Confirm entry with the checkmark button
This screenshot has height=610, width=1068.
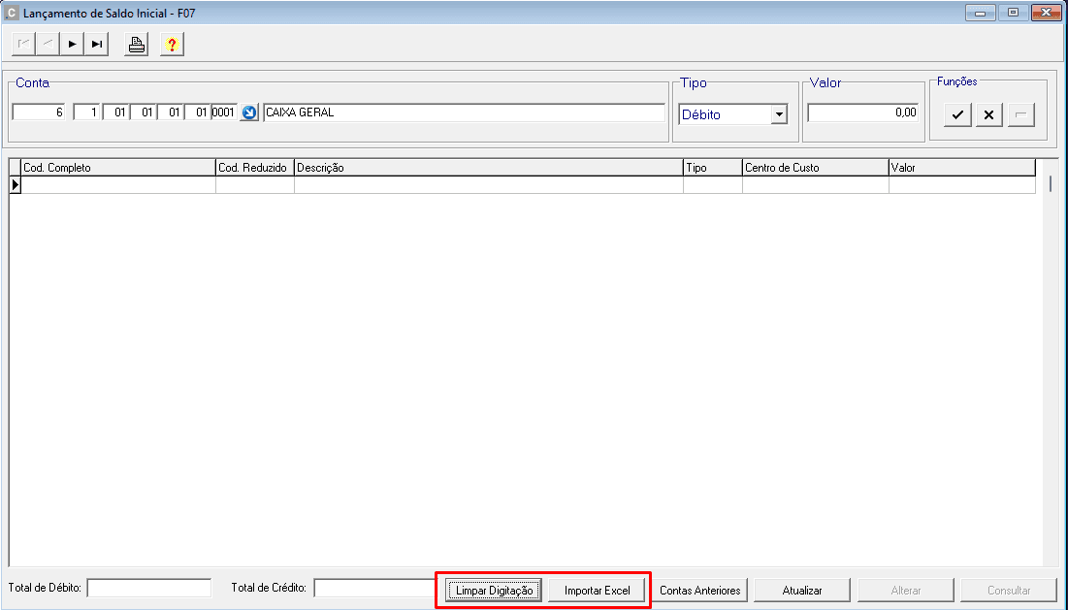point(957,114)
